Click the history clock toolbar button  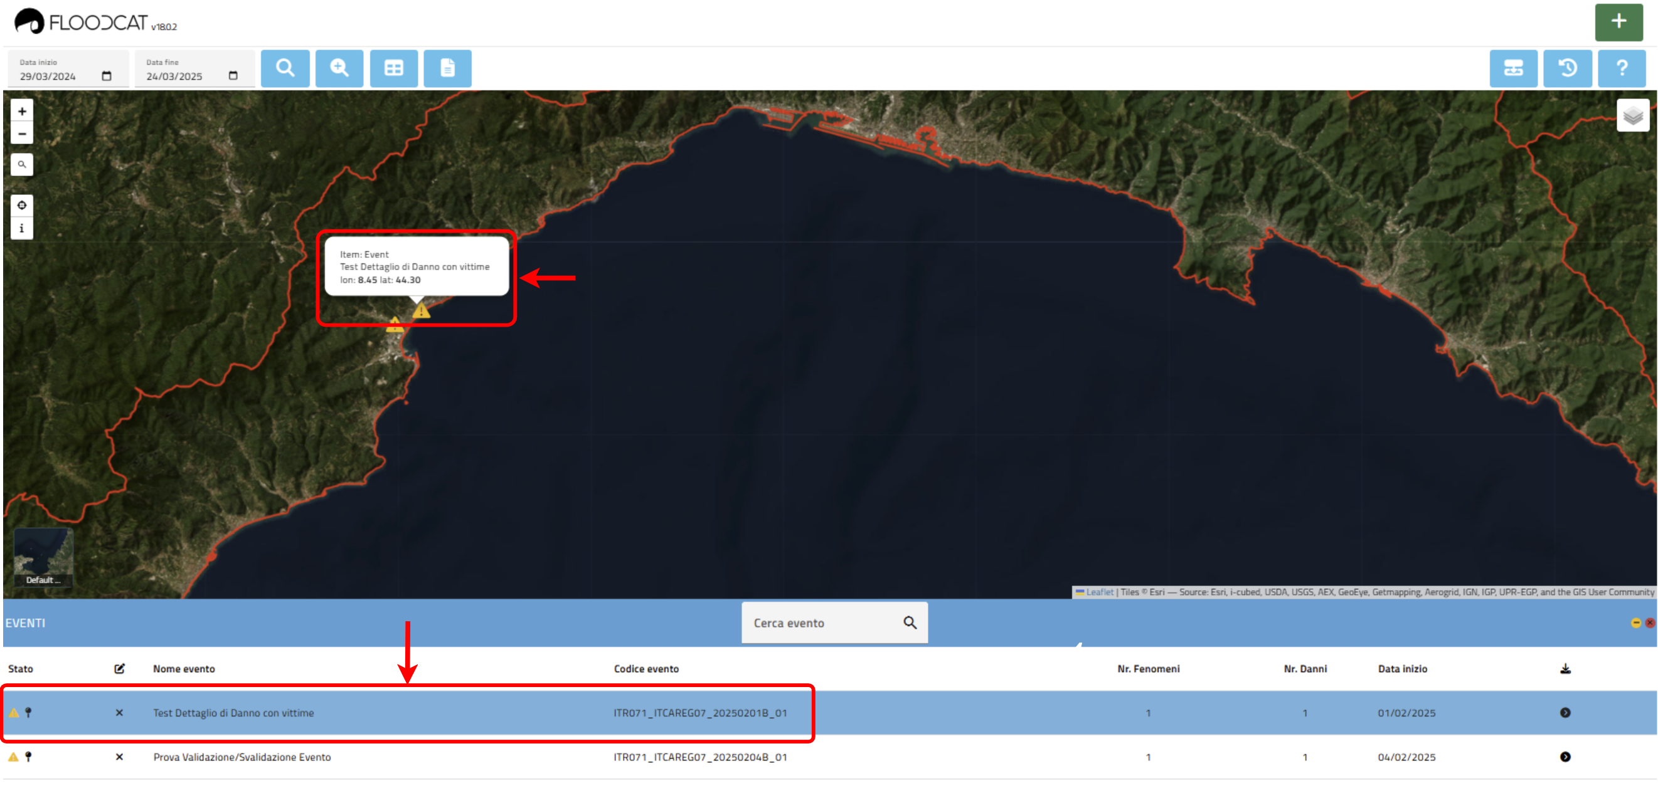1567,68
